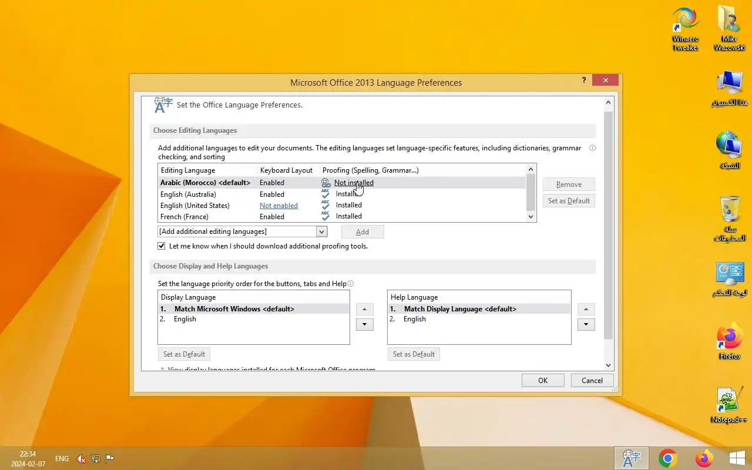Launch Notepad++ from desktop shortcut
The image size is (752, 470).
click(729, 405)
